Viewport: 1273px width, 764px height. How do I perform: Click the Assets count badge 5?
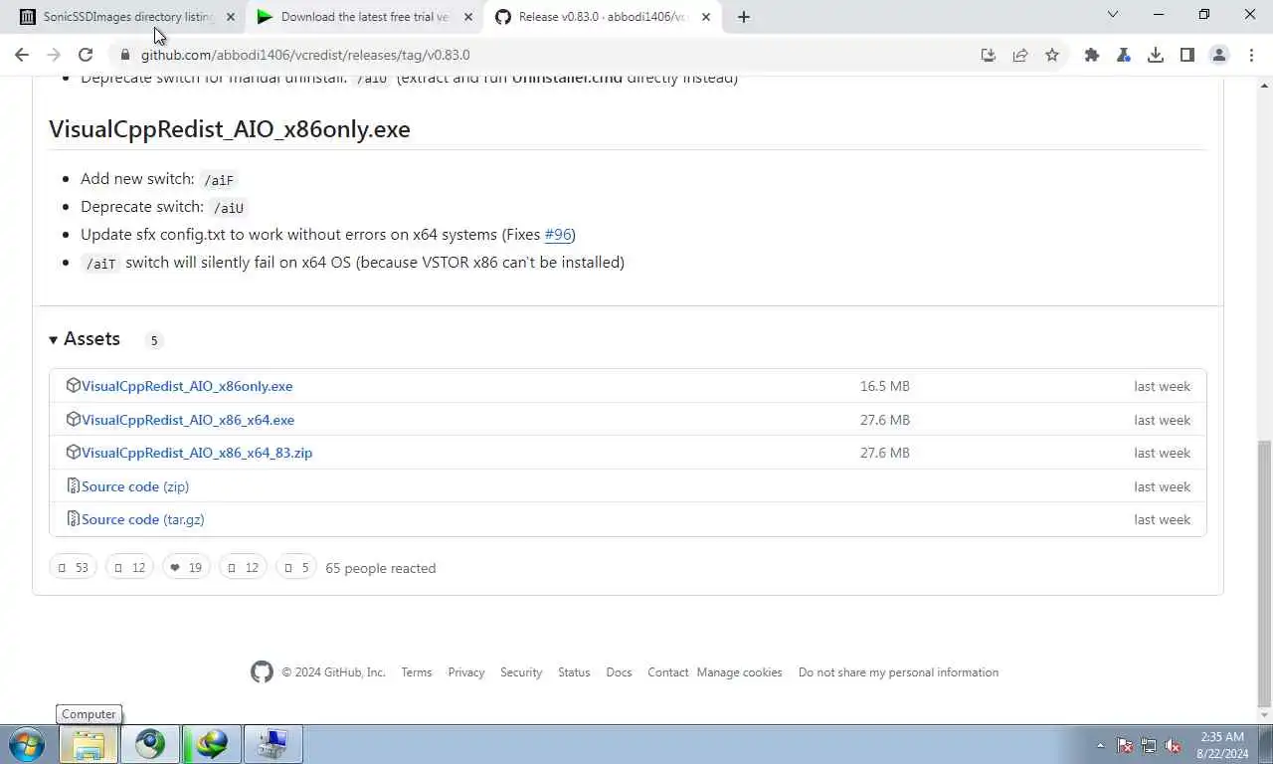click(153, 340)
